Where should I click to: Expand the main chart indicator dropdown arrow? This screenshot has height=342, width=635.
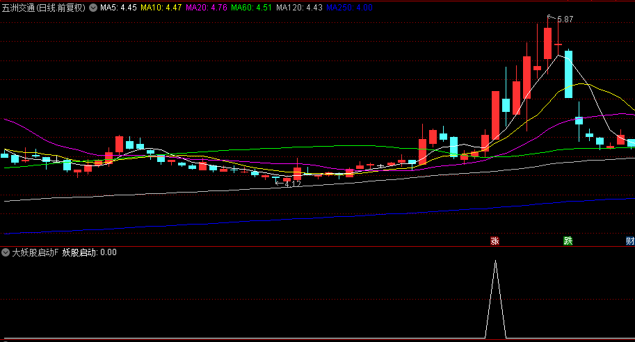point(93,8)
